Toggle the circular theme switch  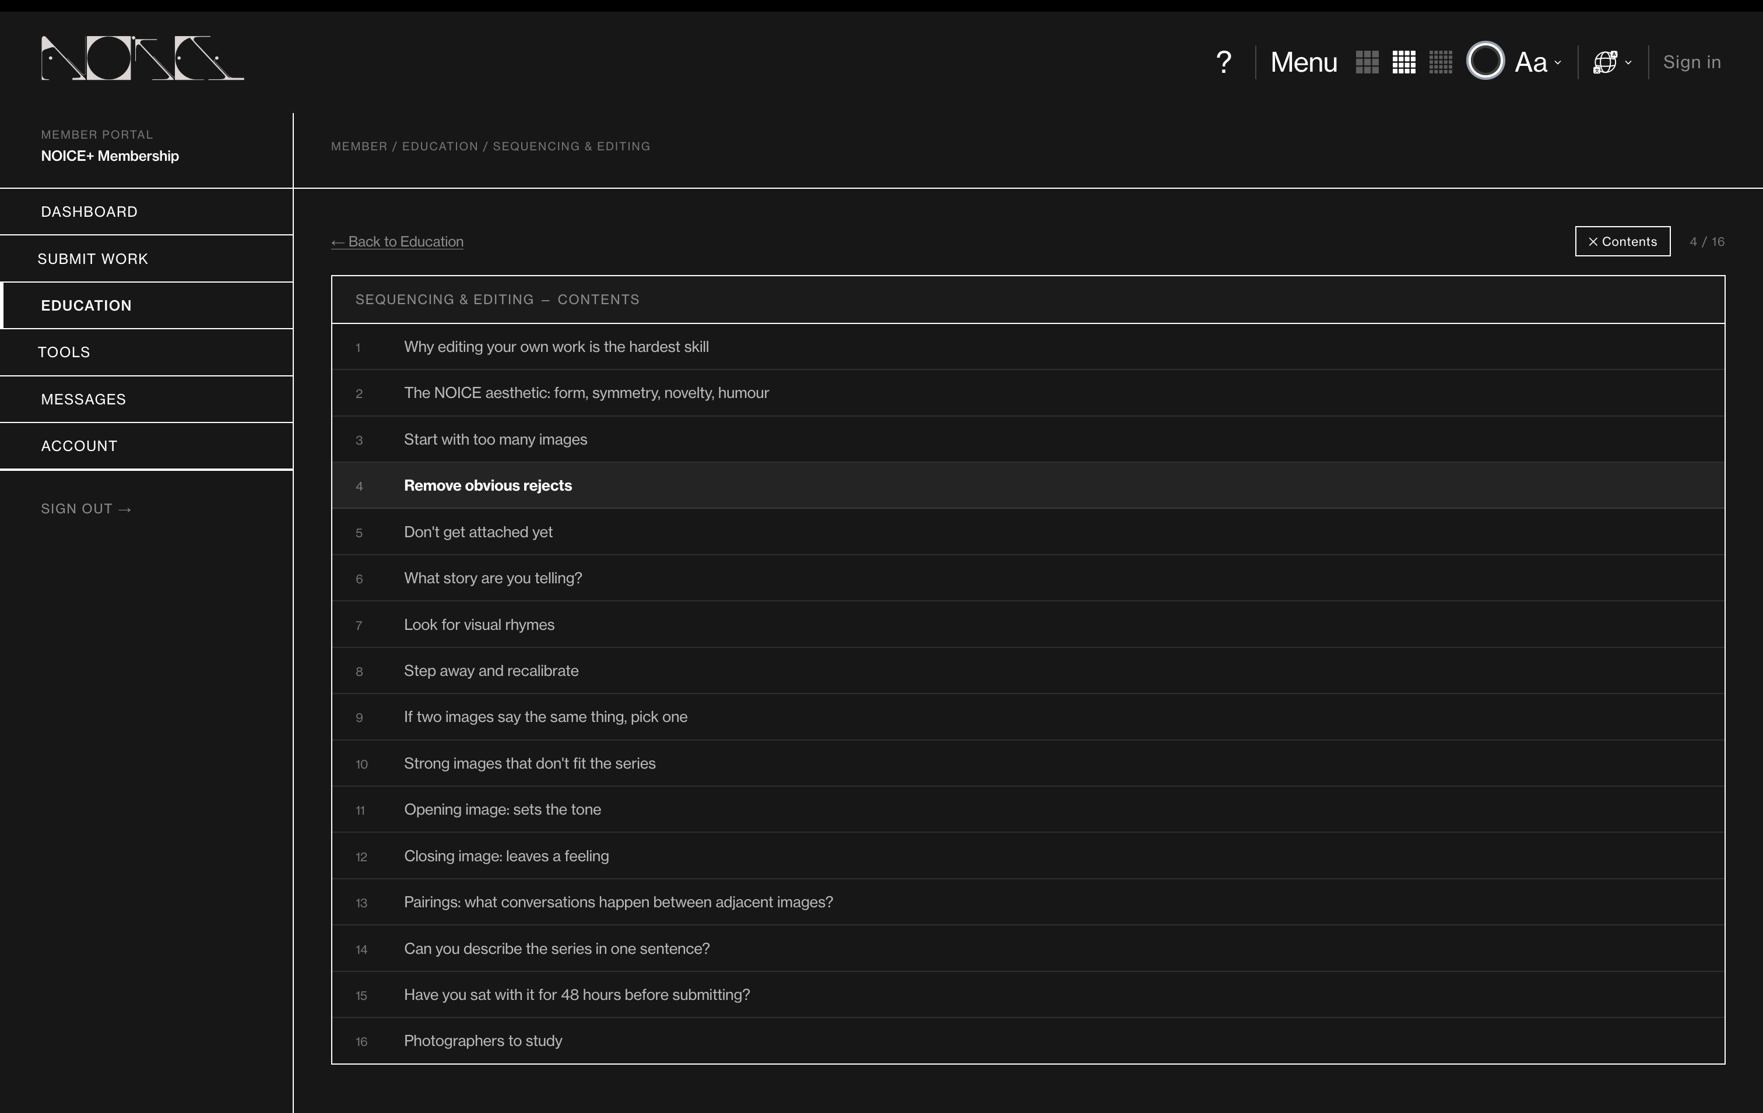click(x=1485, y=61)
